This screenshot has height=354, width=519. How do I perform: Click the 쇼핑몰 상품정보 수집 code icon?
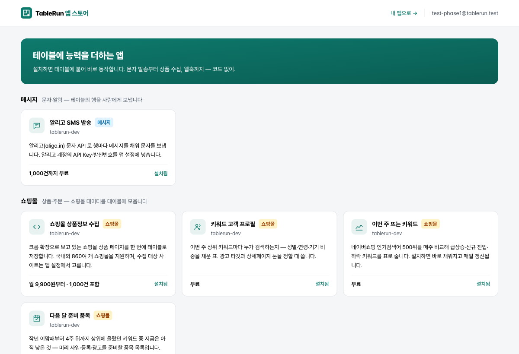[37, 227]
